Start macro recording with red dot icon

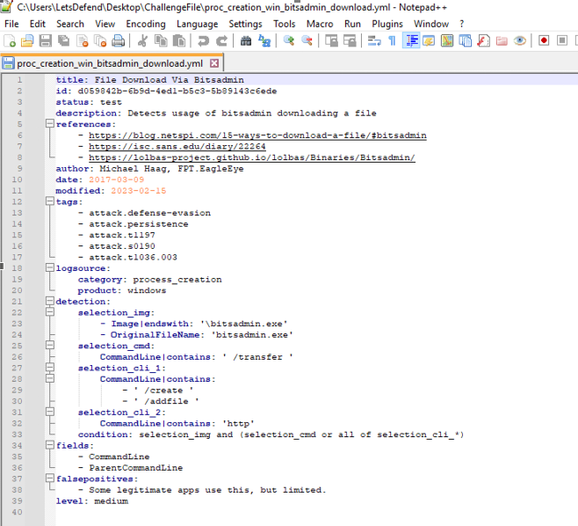(544, 40)
